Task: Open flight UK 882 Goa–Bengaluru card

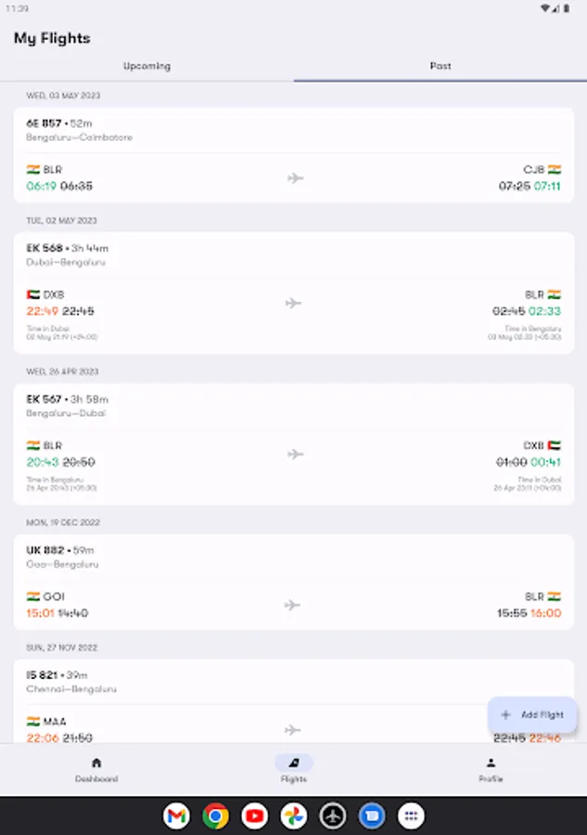Action: click(294, 582)
